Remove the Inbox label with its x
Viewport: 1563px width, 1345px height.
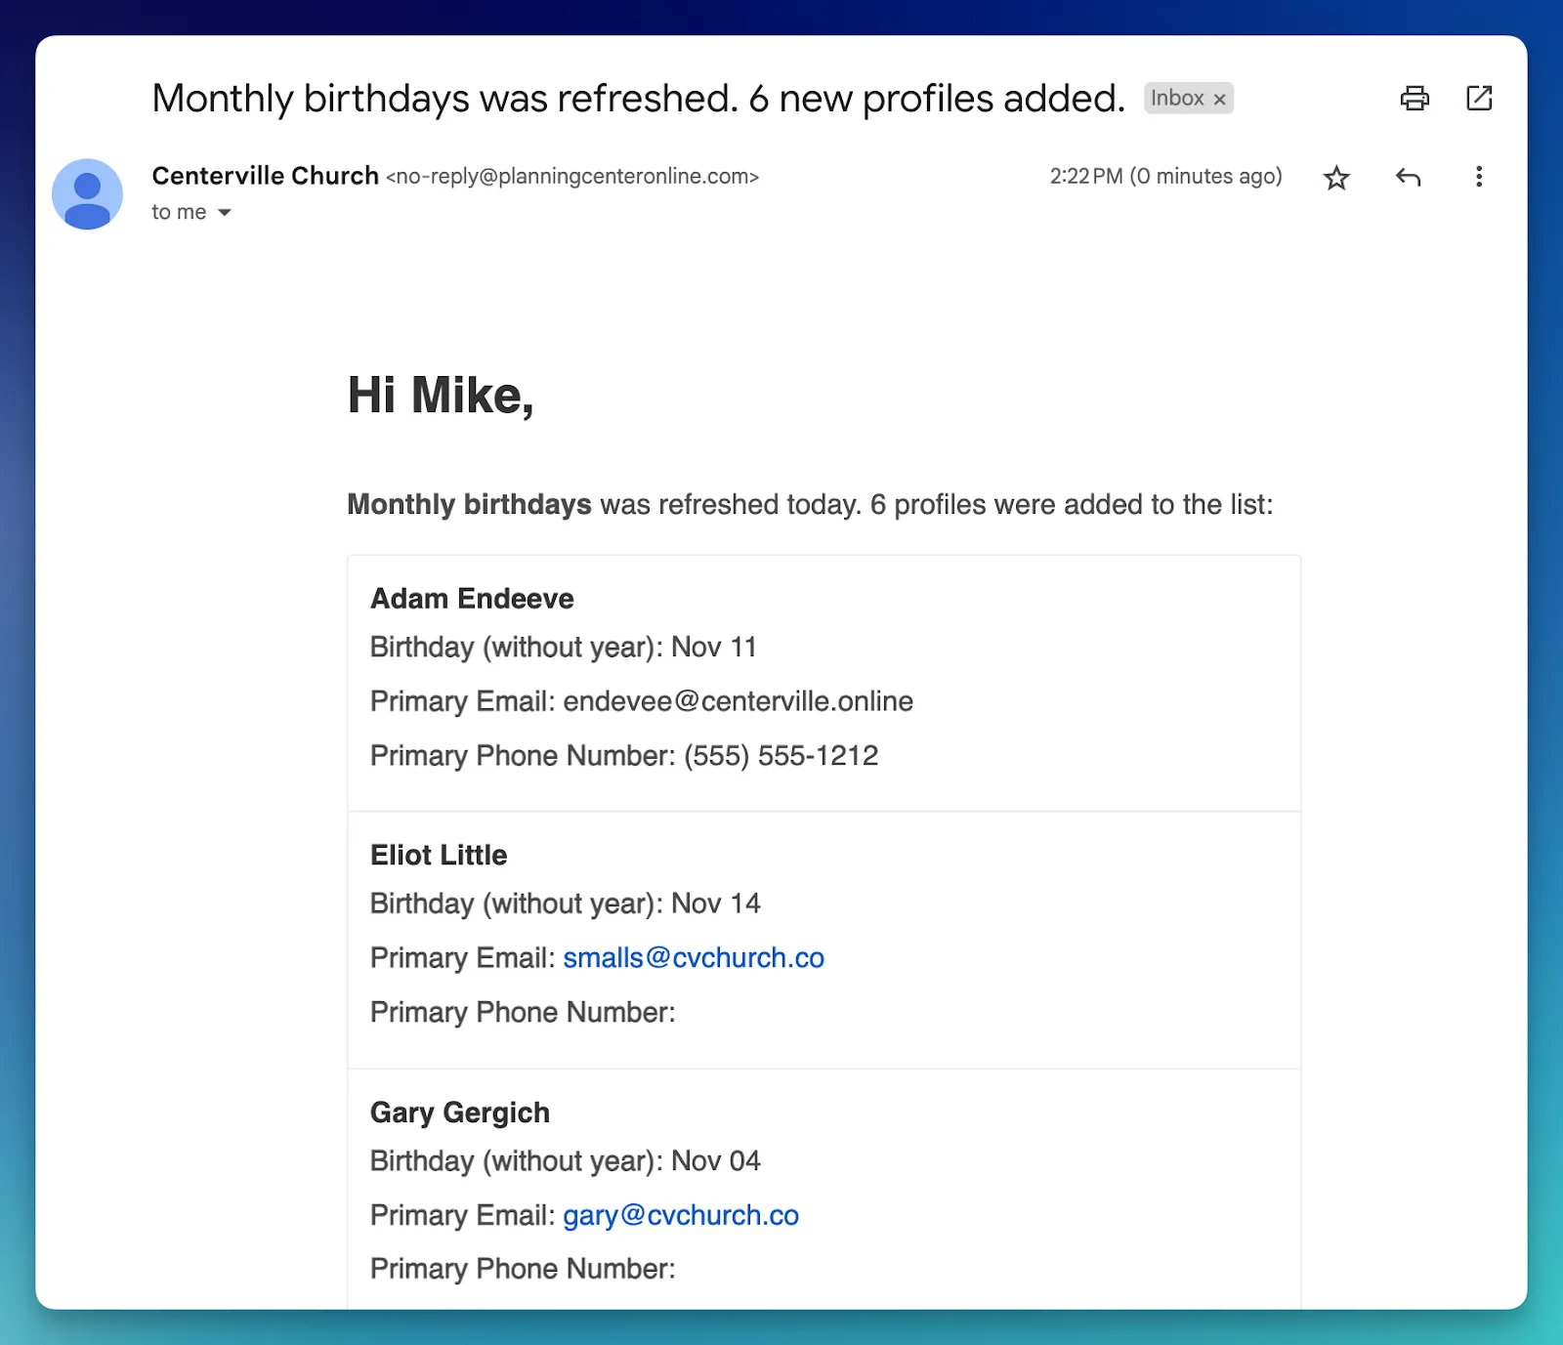[1219, 100]
